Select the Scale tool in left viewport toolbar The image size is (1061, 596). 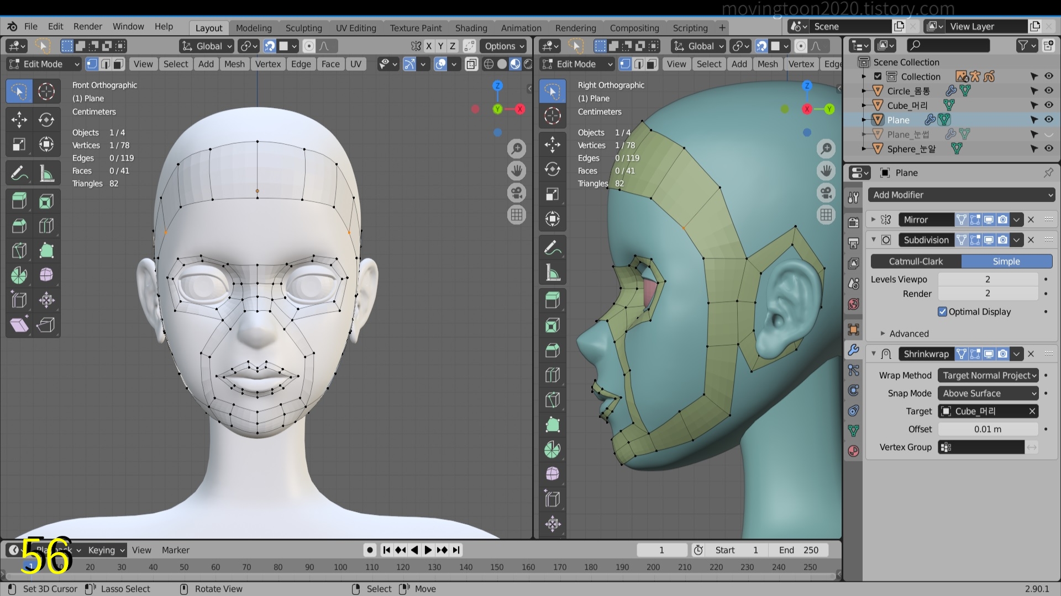pos(19,145)
